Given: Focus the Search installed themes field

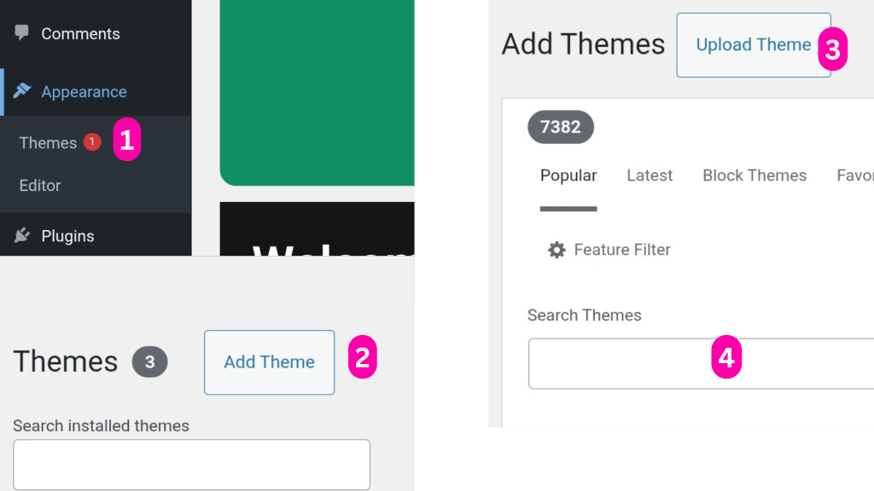Looking at the screenshot, I should (x=192, y=465).
